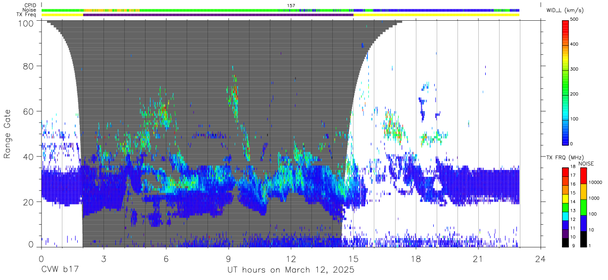Click the purple segment of the TX FRQ legend

coord(565,234)
